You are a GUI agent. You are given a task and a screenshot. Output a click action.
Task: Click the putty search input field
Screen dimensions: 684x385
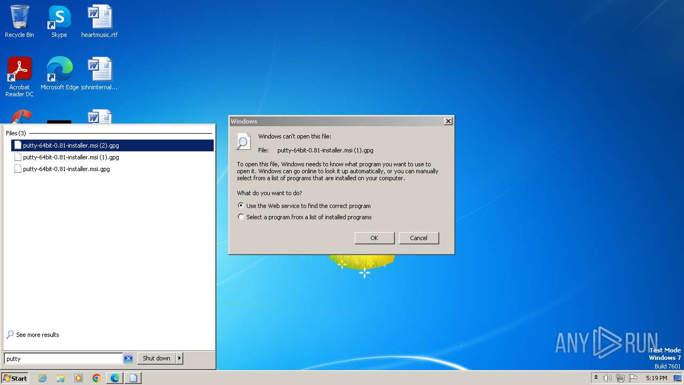(64, 359)
